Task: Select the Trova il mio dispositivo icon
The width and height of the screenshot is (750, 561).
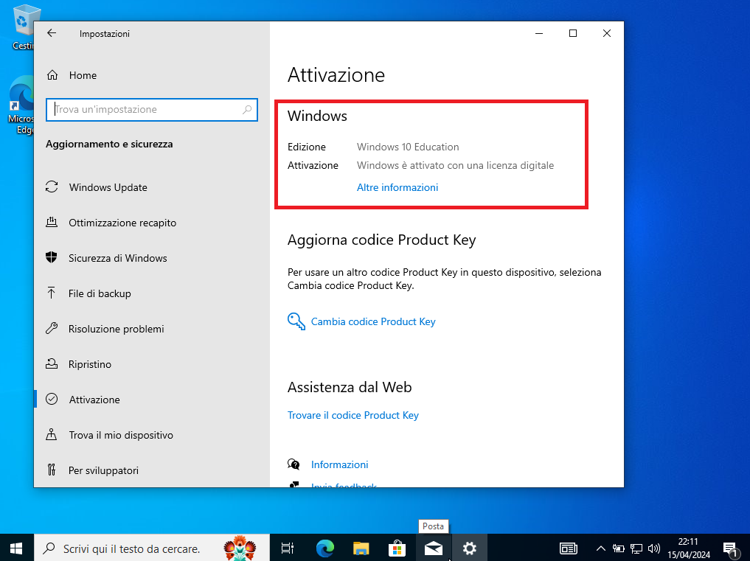Action: [51, 435]
